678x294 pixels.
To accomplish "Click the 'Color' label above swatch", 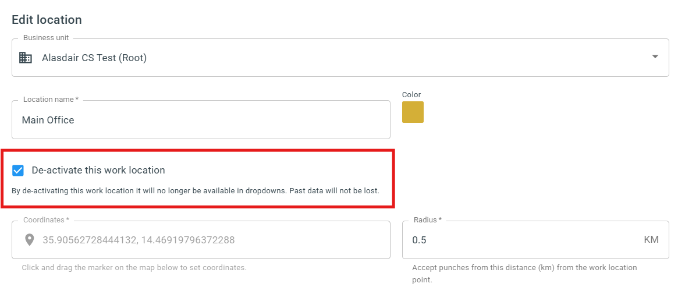I will 411,94.
